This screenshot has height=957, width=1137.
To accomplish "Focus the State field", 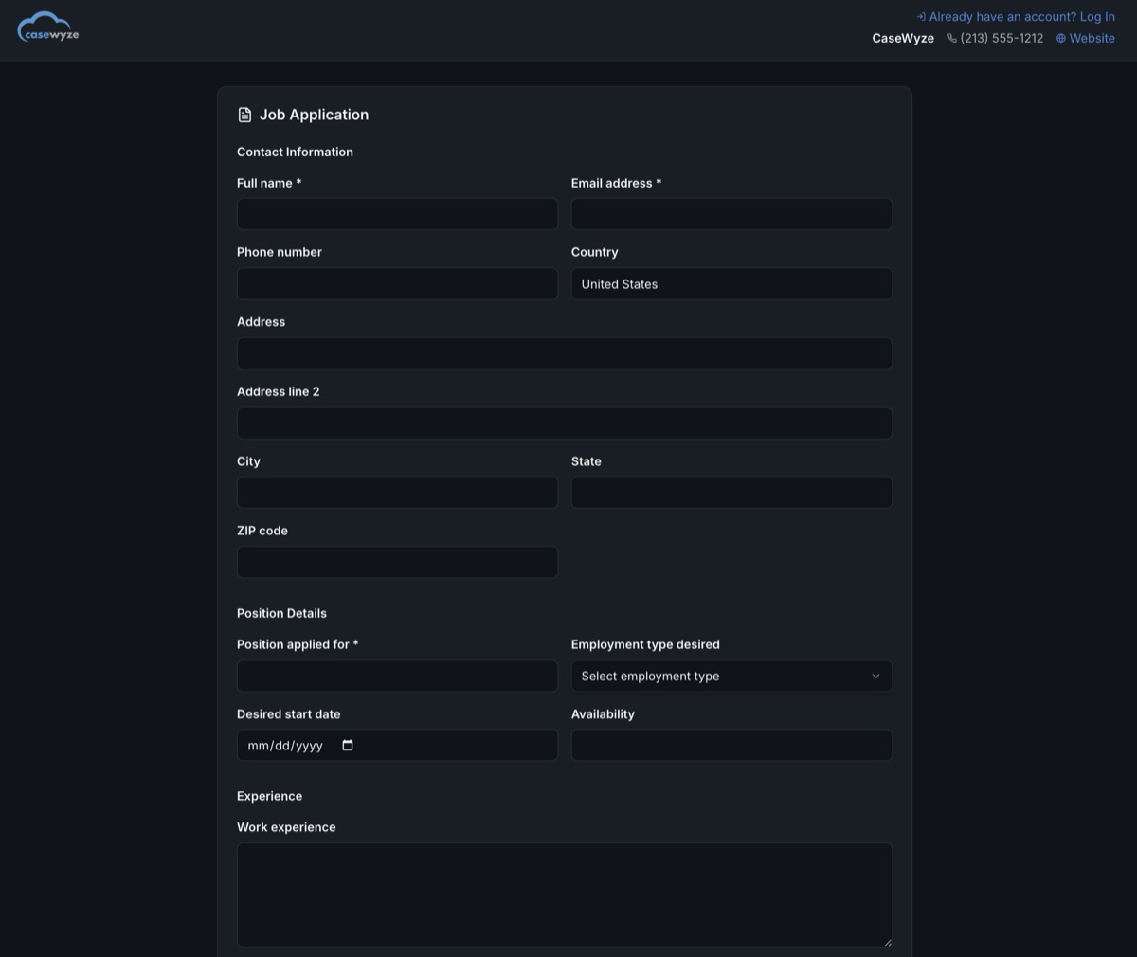I will tap(731, 493).
